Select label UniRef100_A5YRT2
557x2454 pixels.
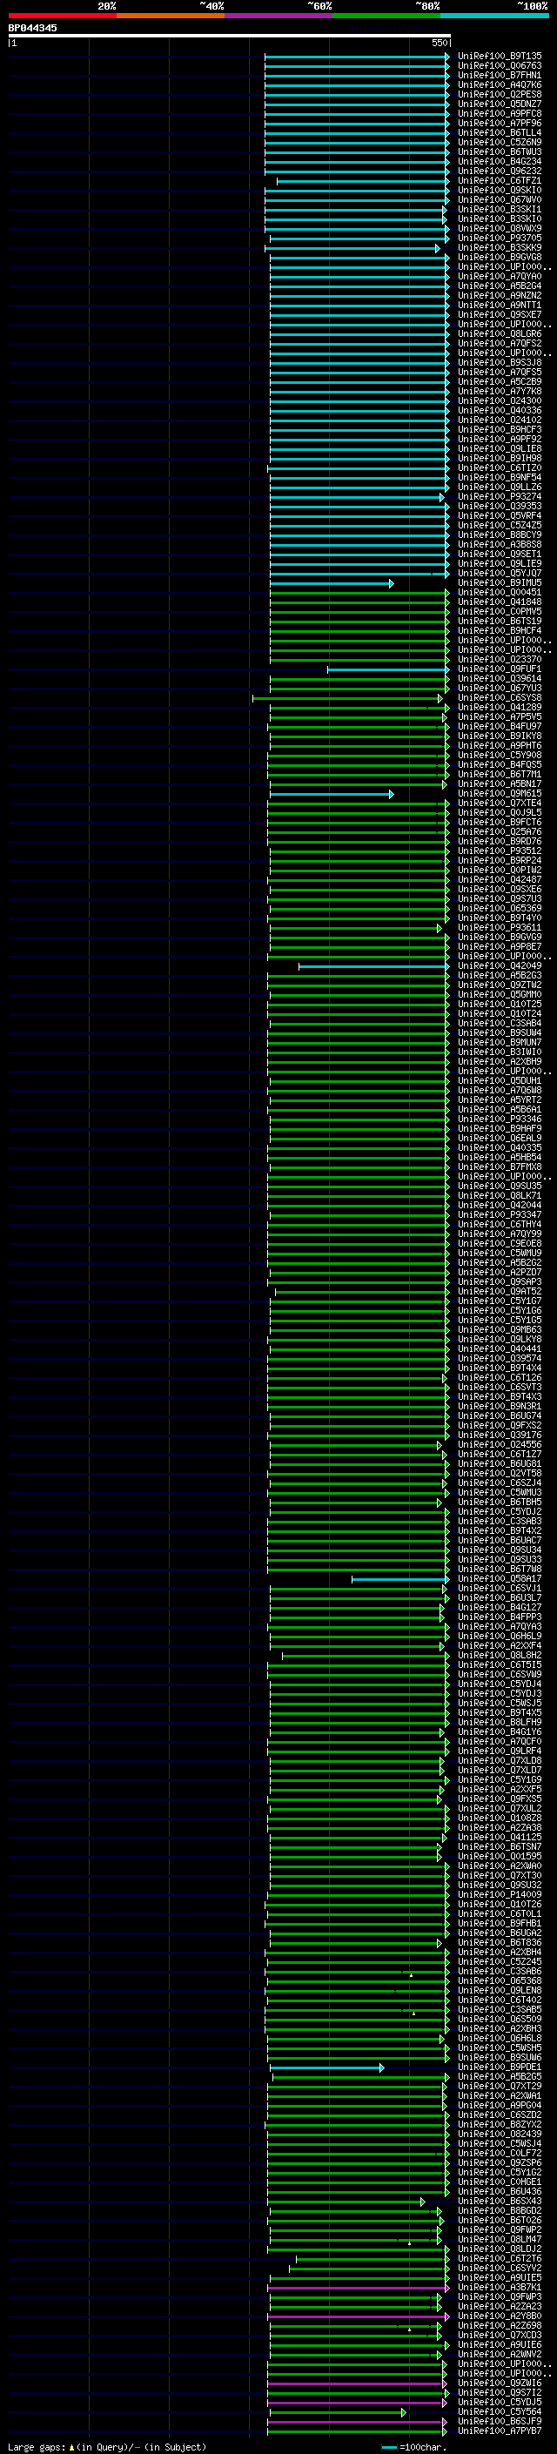(x=500, y=1100)
